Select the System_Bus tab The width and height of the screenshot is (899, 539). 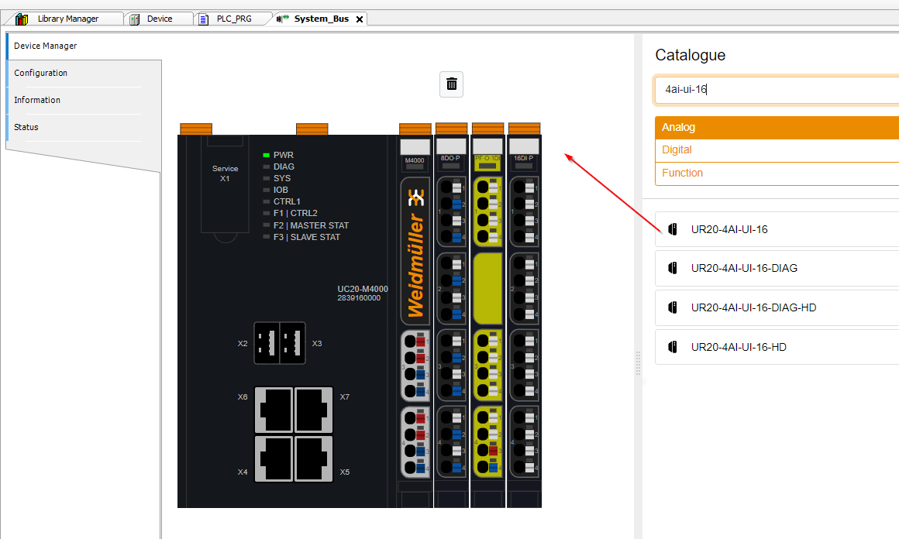321,19
